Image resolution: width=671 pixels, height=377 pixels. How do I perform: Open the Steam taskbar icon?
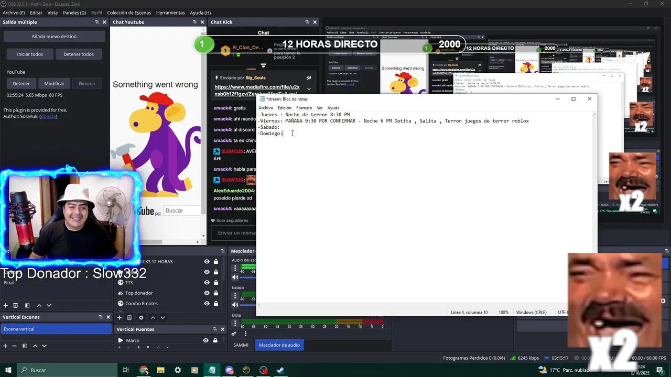coord(280,370)
